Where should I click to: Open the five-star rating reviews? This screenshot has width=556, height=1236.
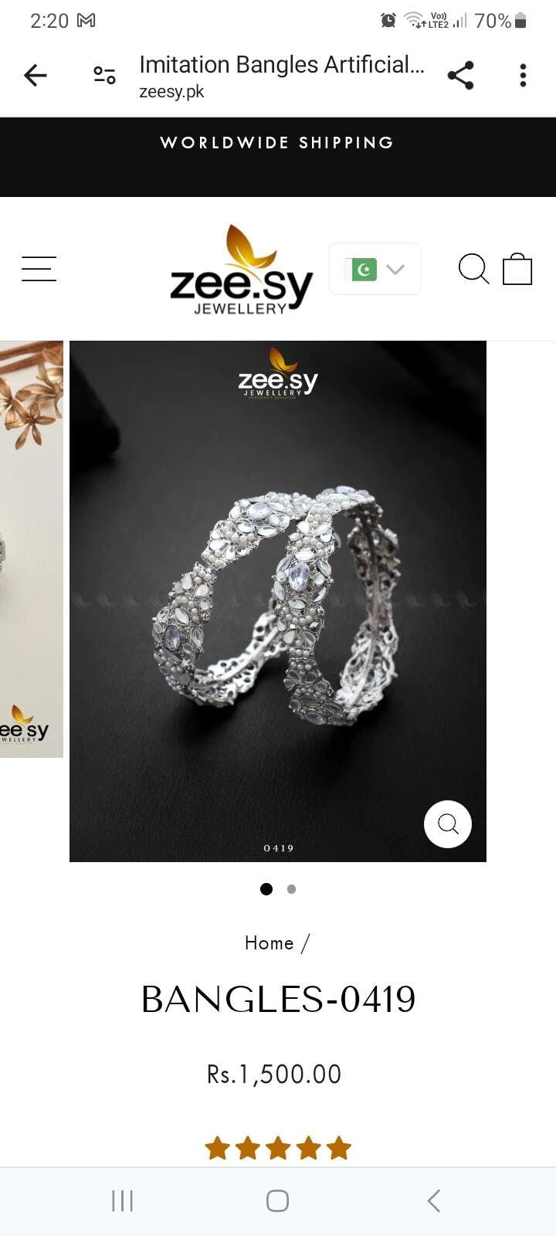278,1149
